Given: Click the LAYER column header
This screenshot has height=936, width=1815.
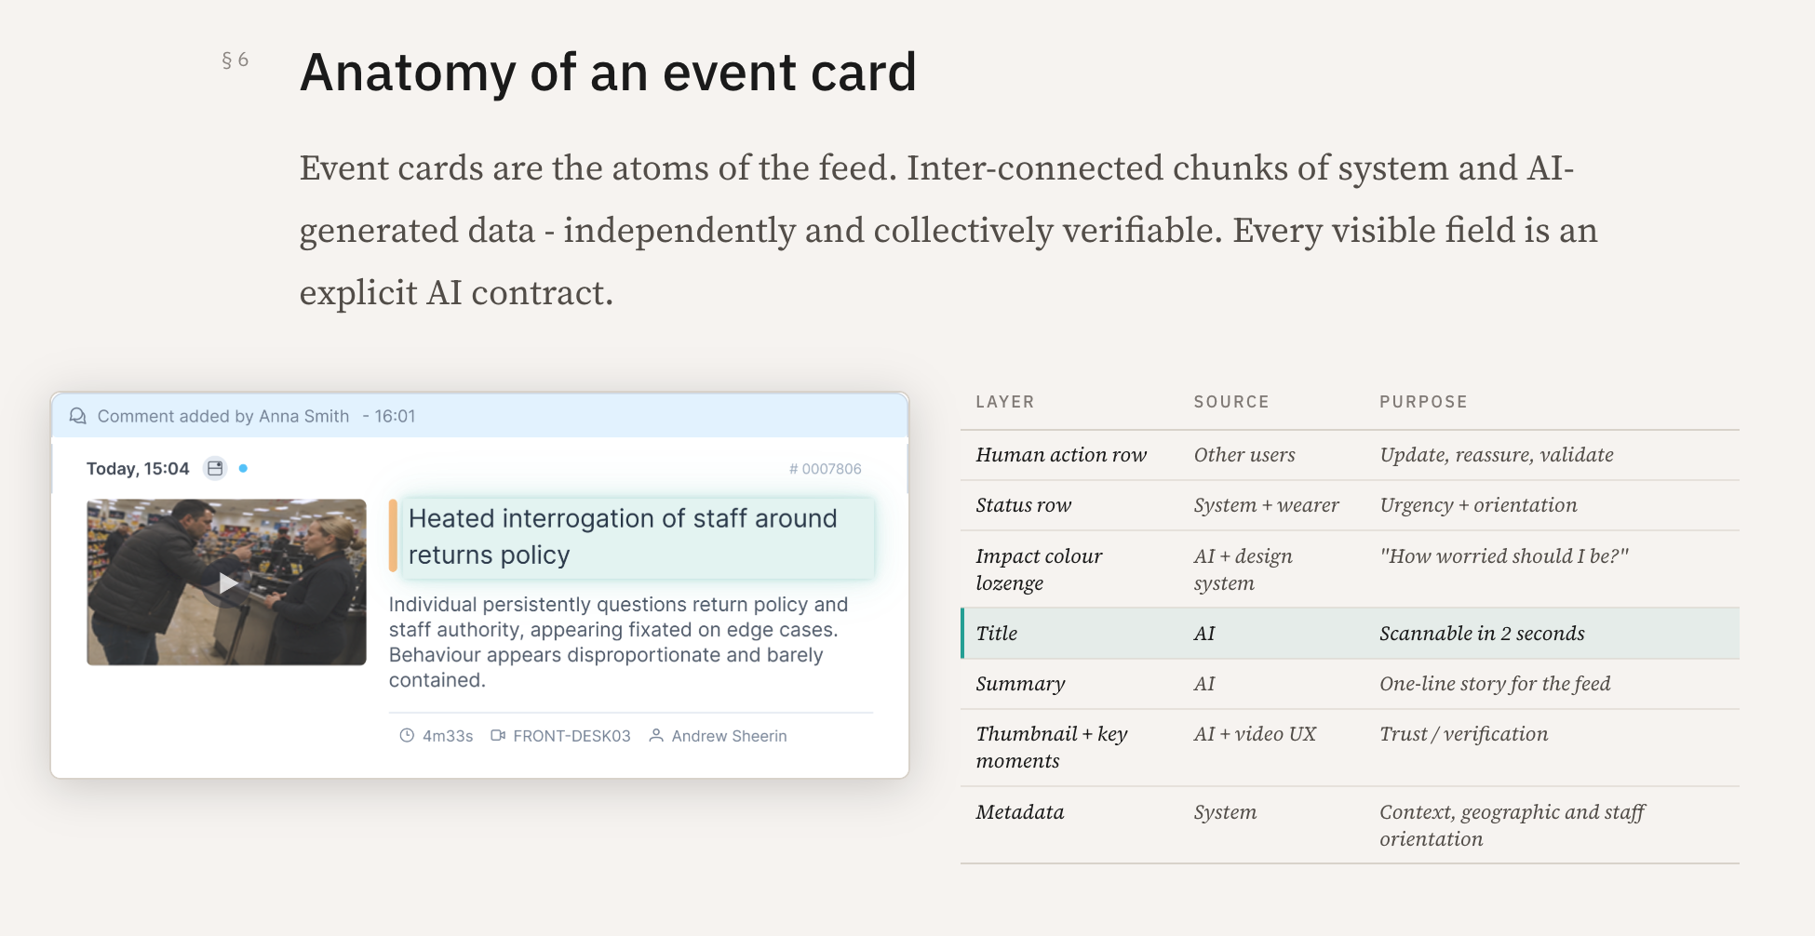Looking at the screenshot, I should click(1004, 402).
